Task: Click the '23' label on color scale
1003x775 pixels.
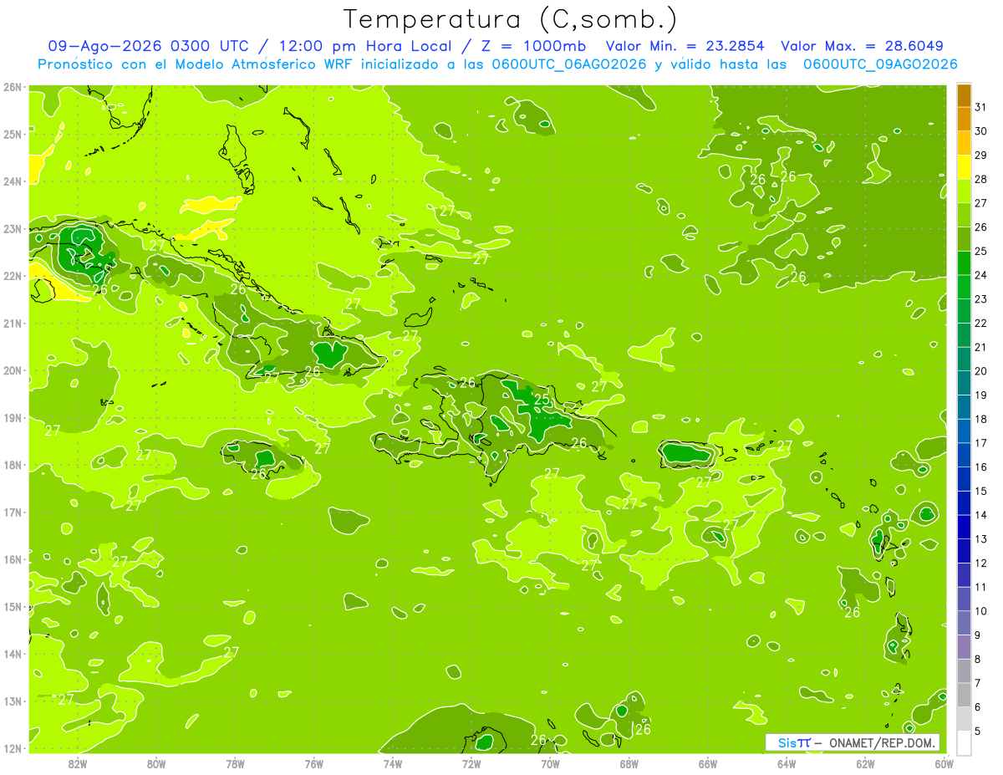Action: tap(980, 299)
